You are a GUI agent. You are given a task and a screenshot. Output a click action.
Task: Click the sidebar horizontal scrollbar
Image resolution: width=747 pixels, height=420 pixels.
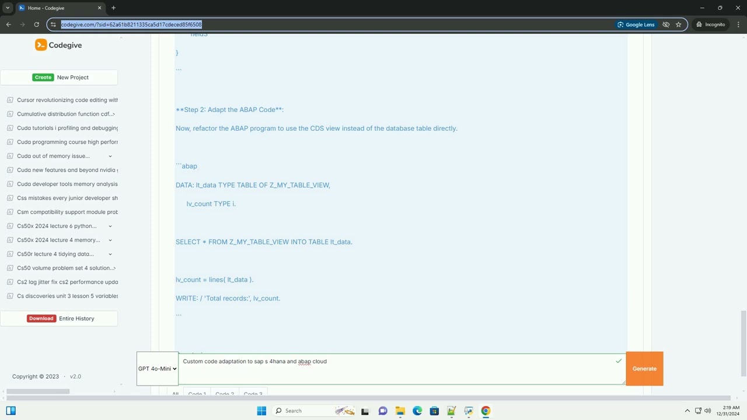(38, 391)
